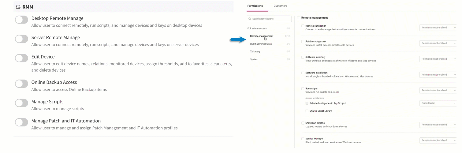Enable Online Backup Access toggle

pyautogui.click(x=21, y=84)
